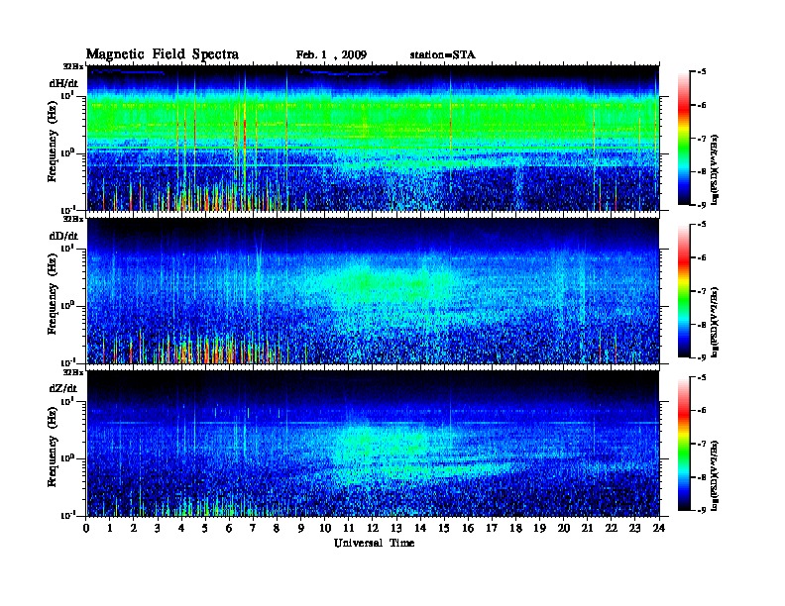The width and height of the screenshot is (785, 606).
Task: Click the "Magnetic Field Spectra" title
Action: [163, 54]
